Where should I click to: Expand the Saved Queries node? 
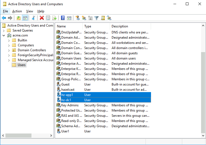[x=4, y=30]
